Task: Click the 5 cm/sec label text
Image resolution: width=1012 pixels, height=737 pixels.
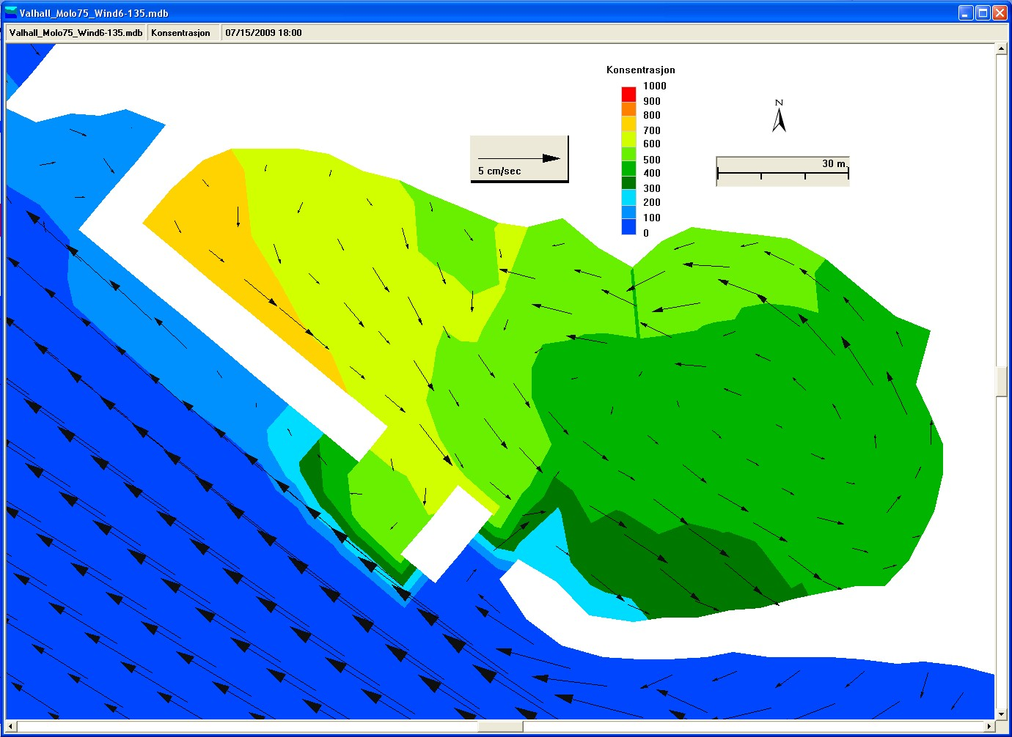Action: [499, 171]
